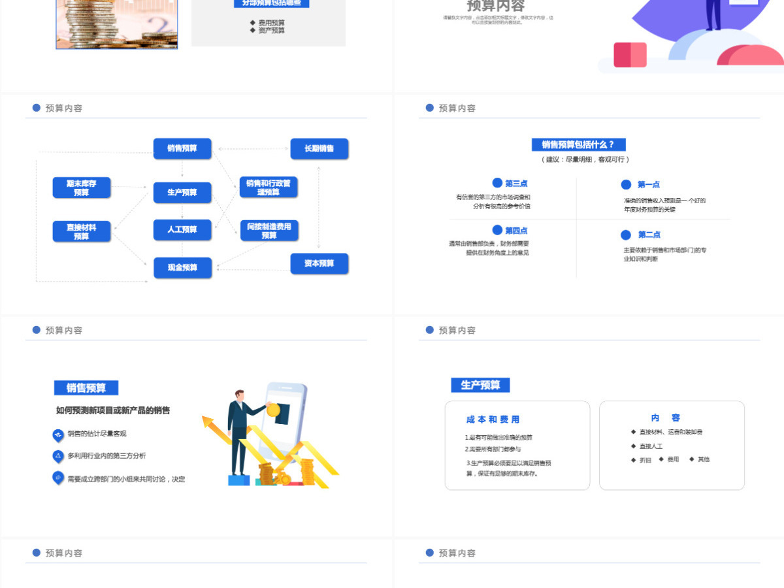784x588 pixels.
Task: Click the shield icon beside 多利用行业内的第三方分析
Action: 58,456
